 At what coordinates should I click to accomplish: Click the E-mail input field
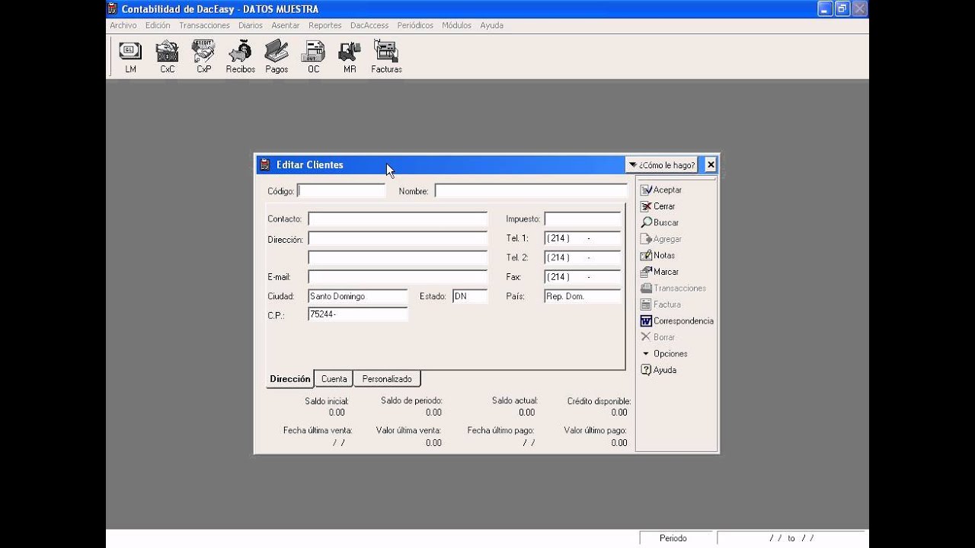[x=398, y=277]
